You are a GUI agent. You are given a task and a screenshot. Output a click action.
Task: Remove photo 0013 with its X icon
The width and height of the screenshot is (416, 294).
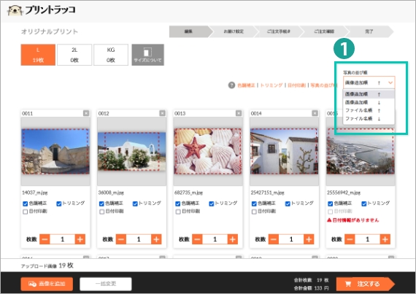click(x=239, y=113)
